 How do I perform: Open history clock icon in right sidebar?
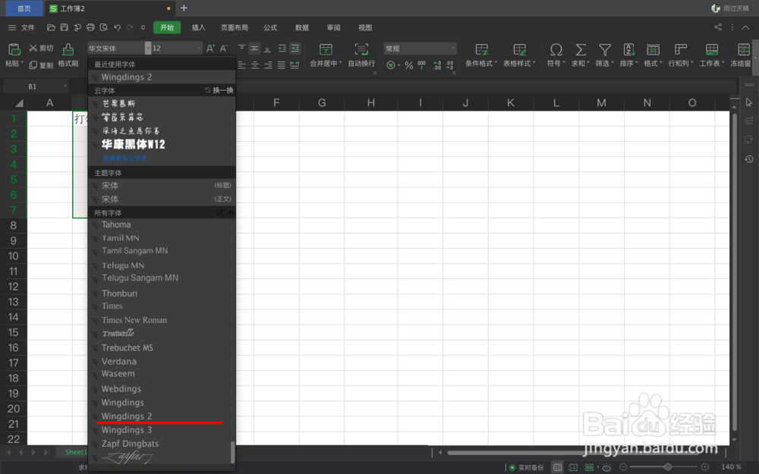[749, 159]
